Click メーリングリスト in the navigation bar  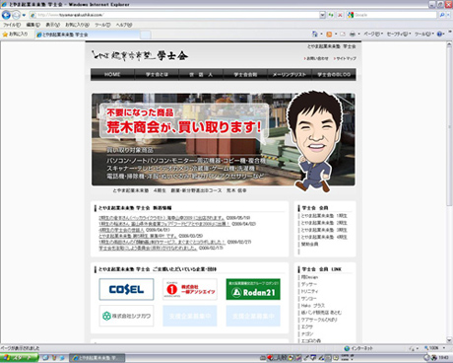(290, 75)
